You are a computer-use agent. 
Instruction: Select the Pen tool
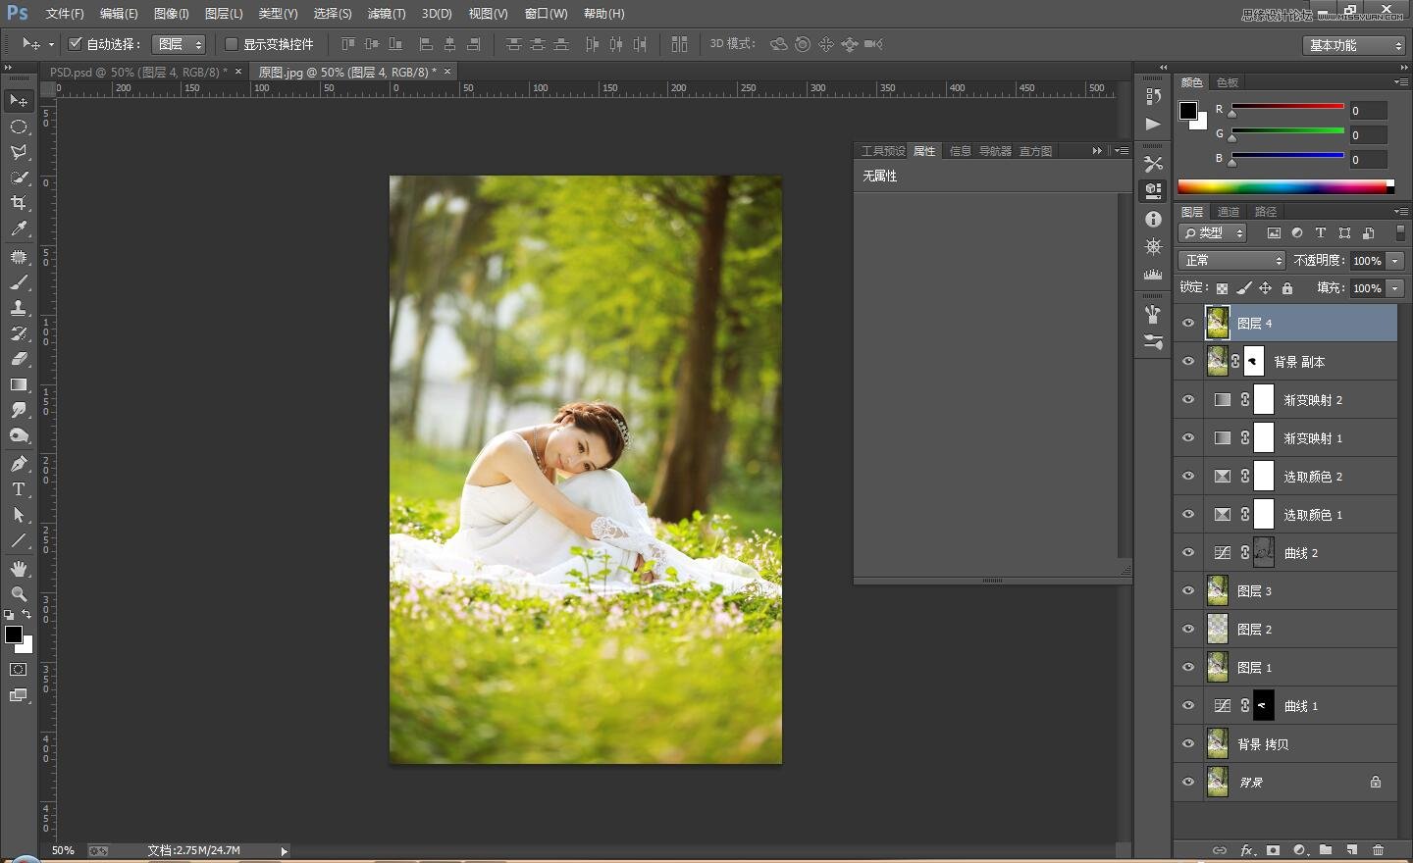19,464
